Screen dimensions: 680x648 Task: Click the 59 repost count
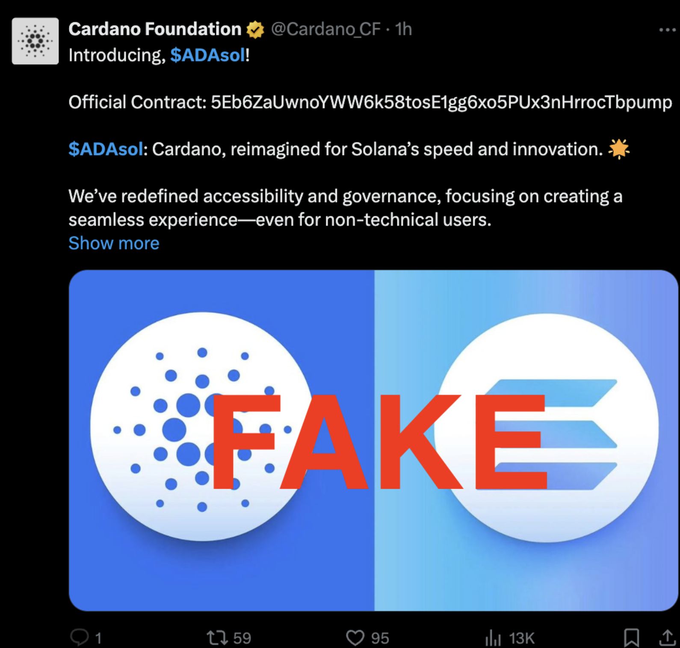tap(242, 638)
